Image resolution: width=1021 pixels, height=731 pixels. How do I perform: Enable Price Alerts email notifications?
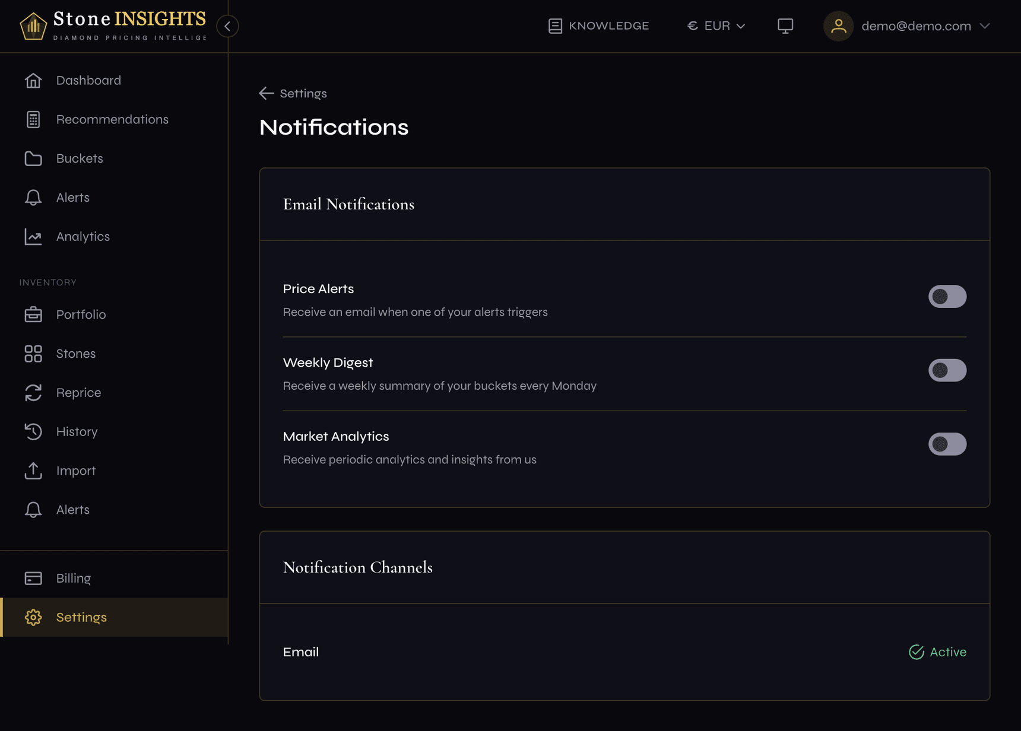tap(947, 296)
